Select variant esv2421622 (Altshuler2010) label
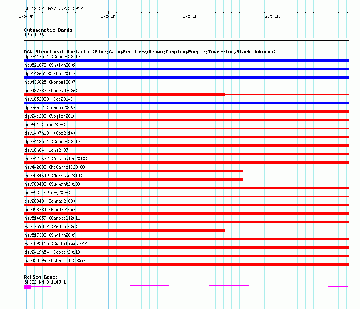This screenshot has height=309, width=360. (x=56, y=159)
